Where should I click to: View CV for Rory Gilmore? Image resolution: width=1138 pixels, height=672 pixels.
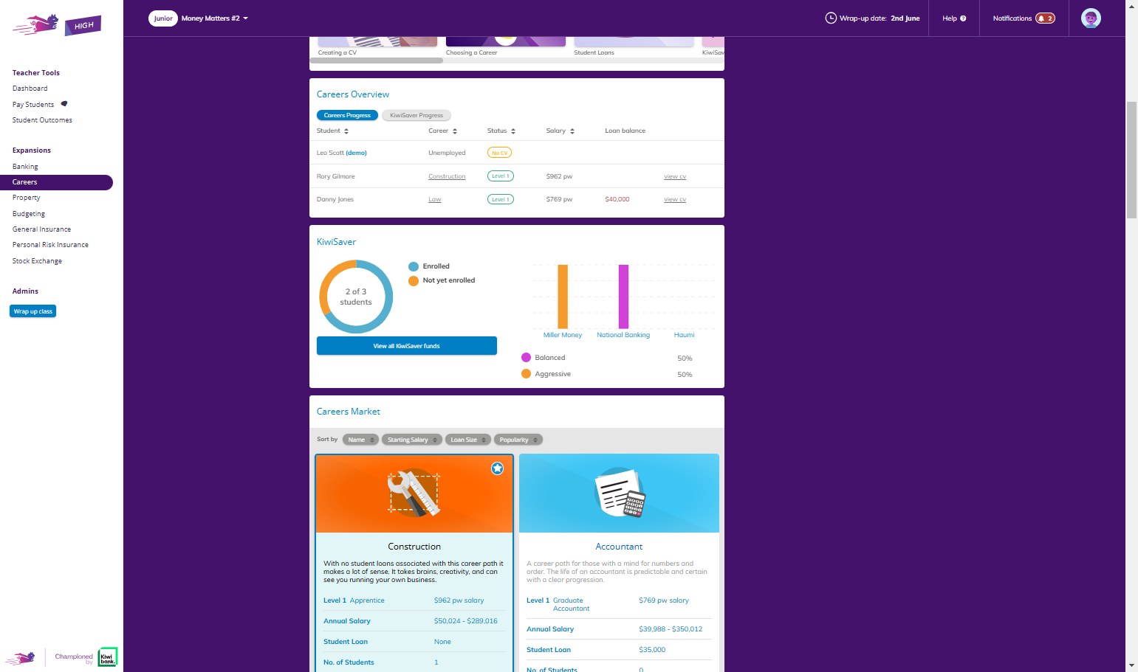click(x=675, y=176)
